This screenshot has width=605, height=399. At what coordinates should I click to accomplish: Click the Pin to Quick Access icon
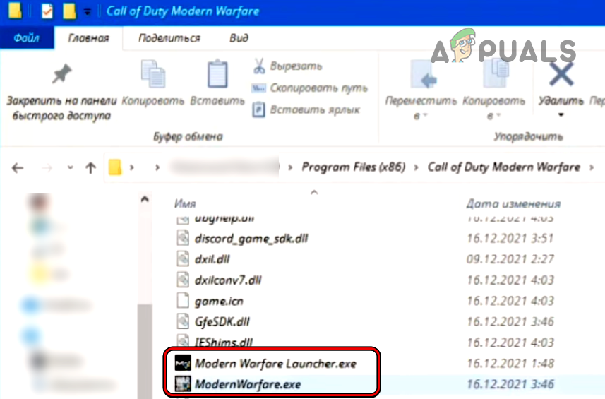[61, 73]
